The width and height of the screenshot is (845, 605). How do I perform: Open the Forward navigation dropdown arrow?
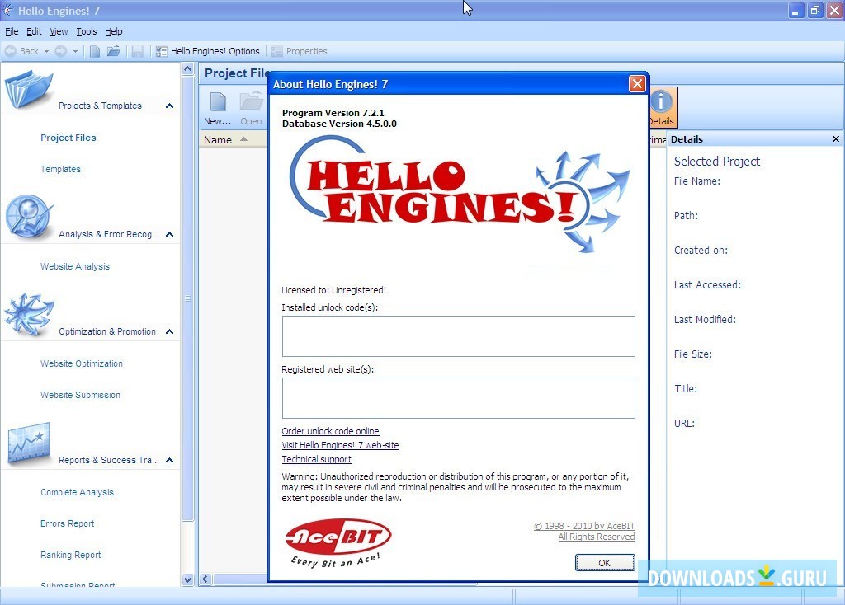(x=76, y=50)
